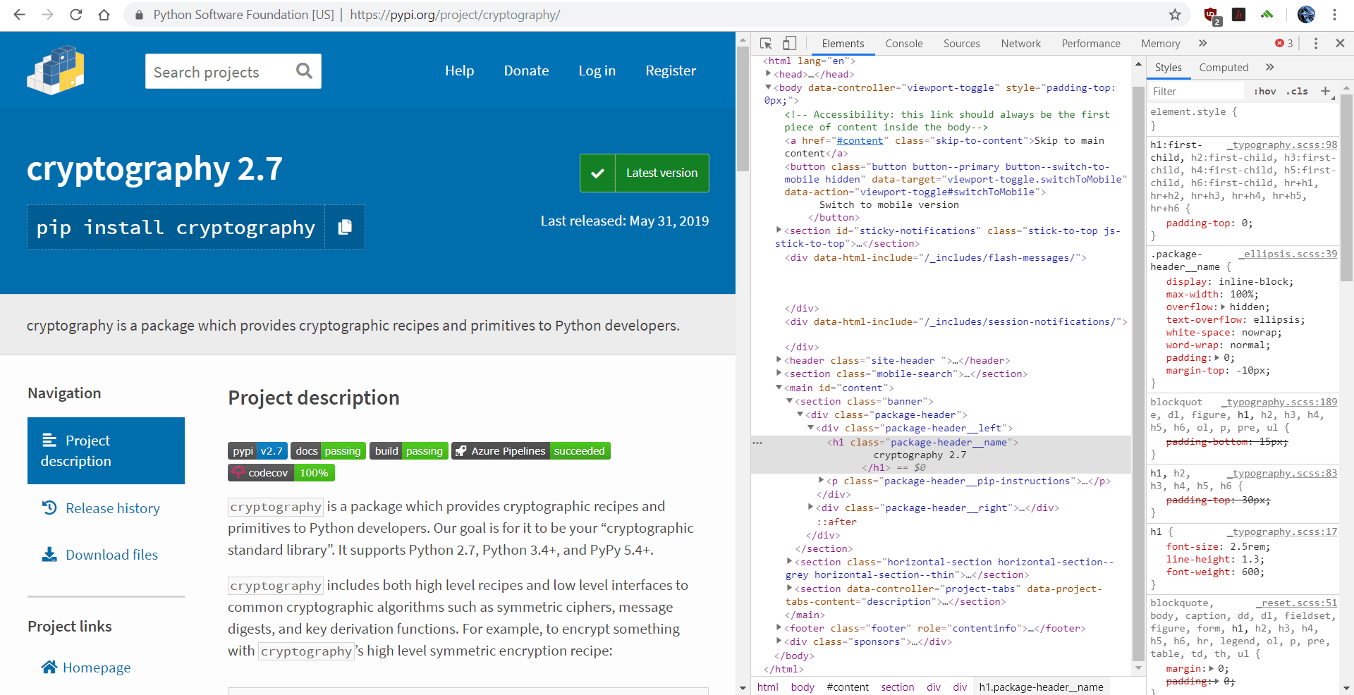Open the _ellipsis.scss:39 source link
The image size is (1354, 695).
1288,254
